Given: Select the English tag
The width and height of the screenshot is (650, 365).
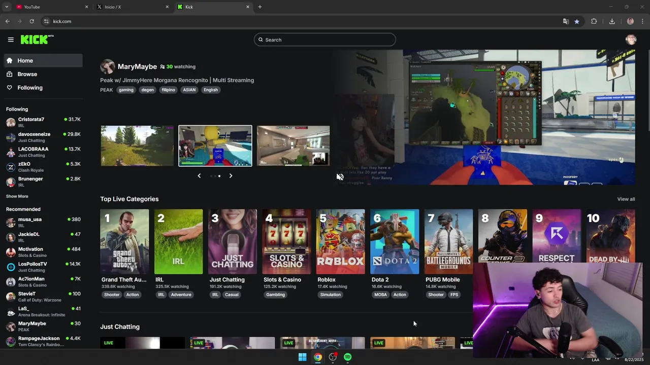Looking at the screenshot, I should [x=211, y=90].
